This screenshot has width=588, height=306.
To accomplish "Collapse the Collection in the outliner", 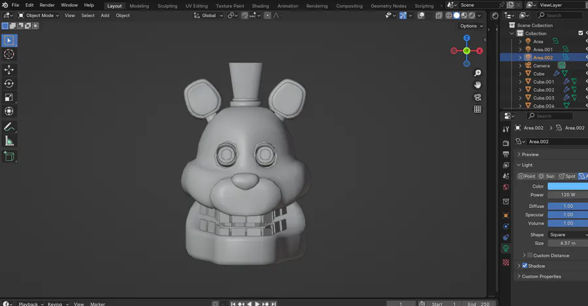I will point(512,33).
